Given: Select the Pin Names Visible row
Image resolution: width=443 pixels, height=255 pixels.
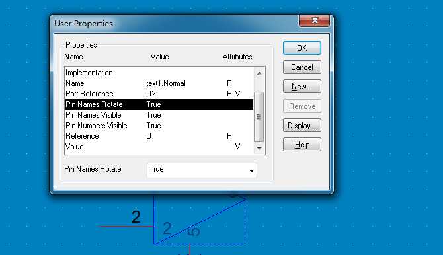Looking at the screenshot, I should tap(159, 115).
